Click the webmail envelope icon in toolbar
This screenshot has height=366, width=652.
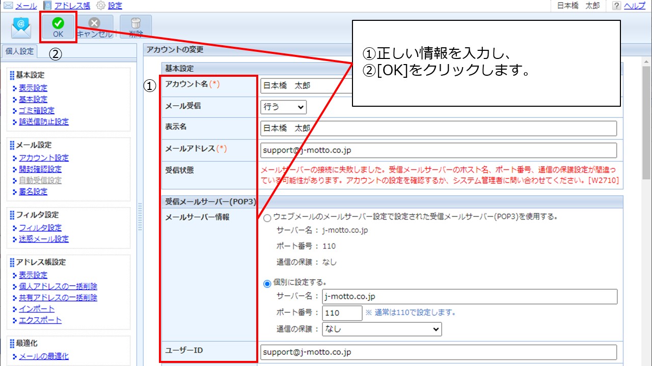[21, 27]
